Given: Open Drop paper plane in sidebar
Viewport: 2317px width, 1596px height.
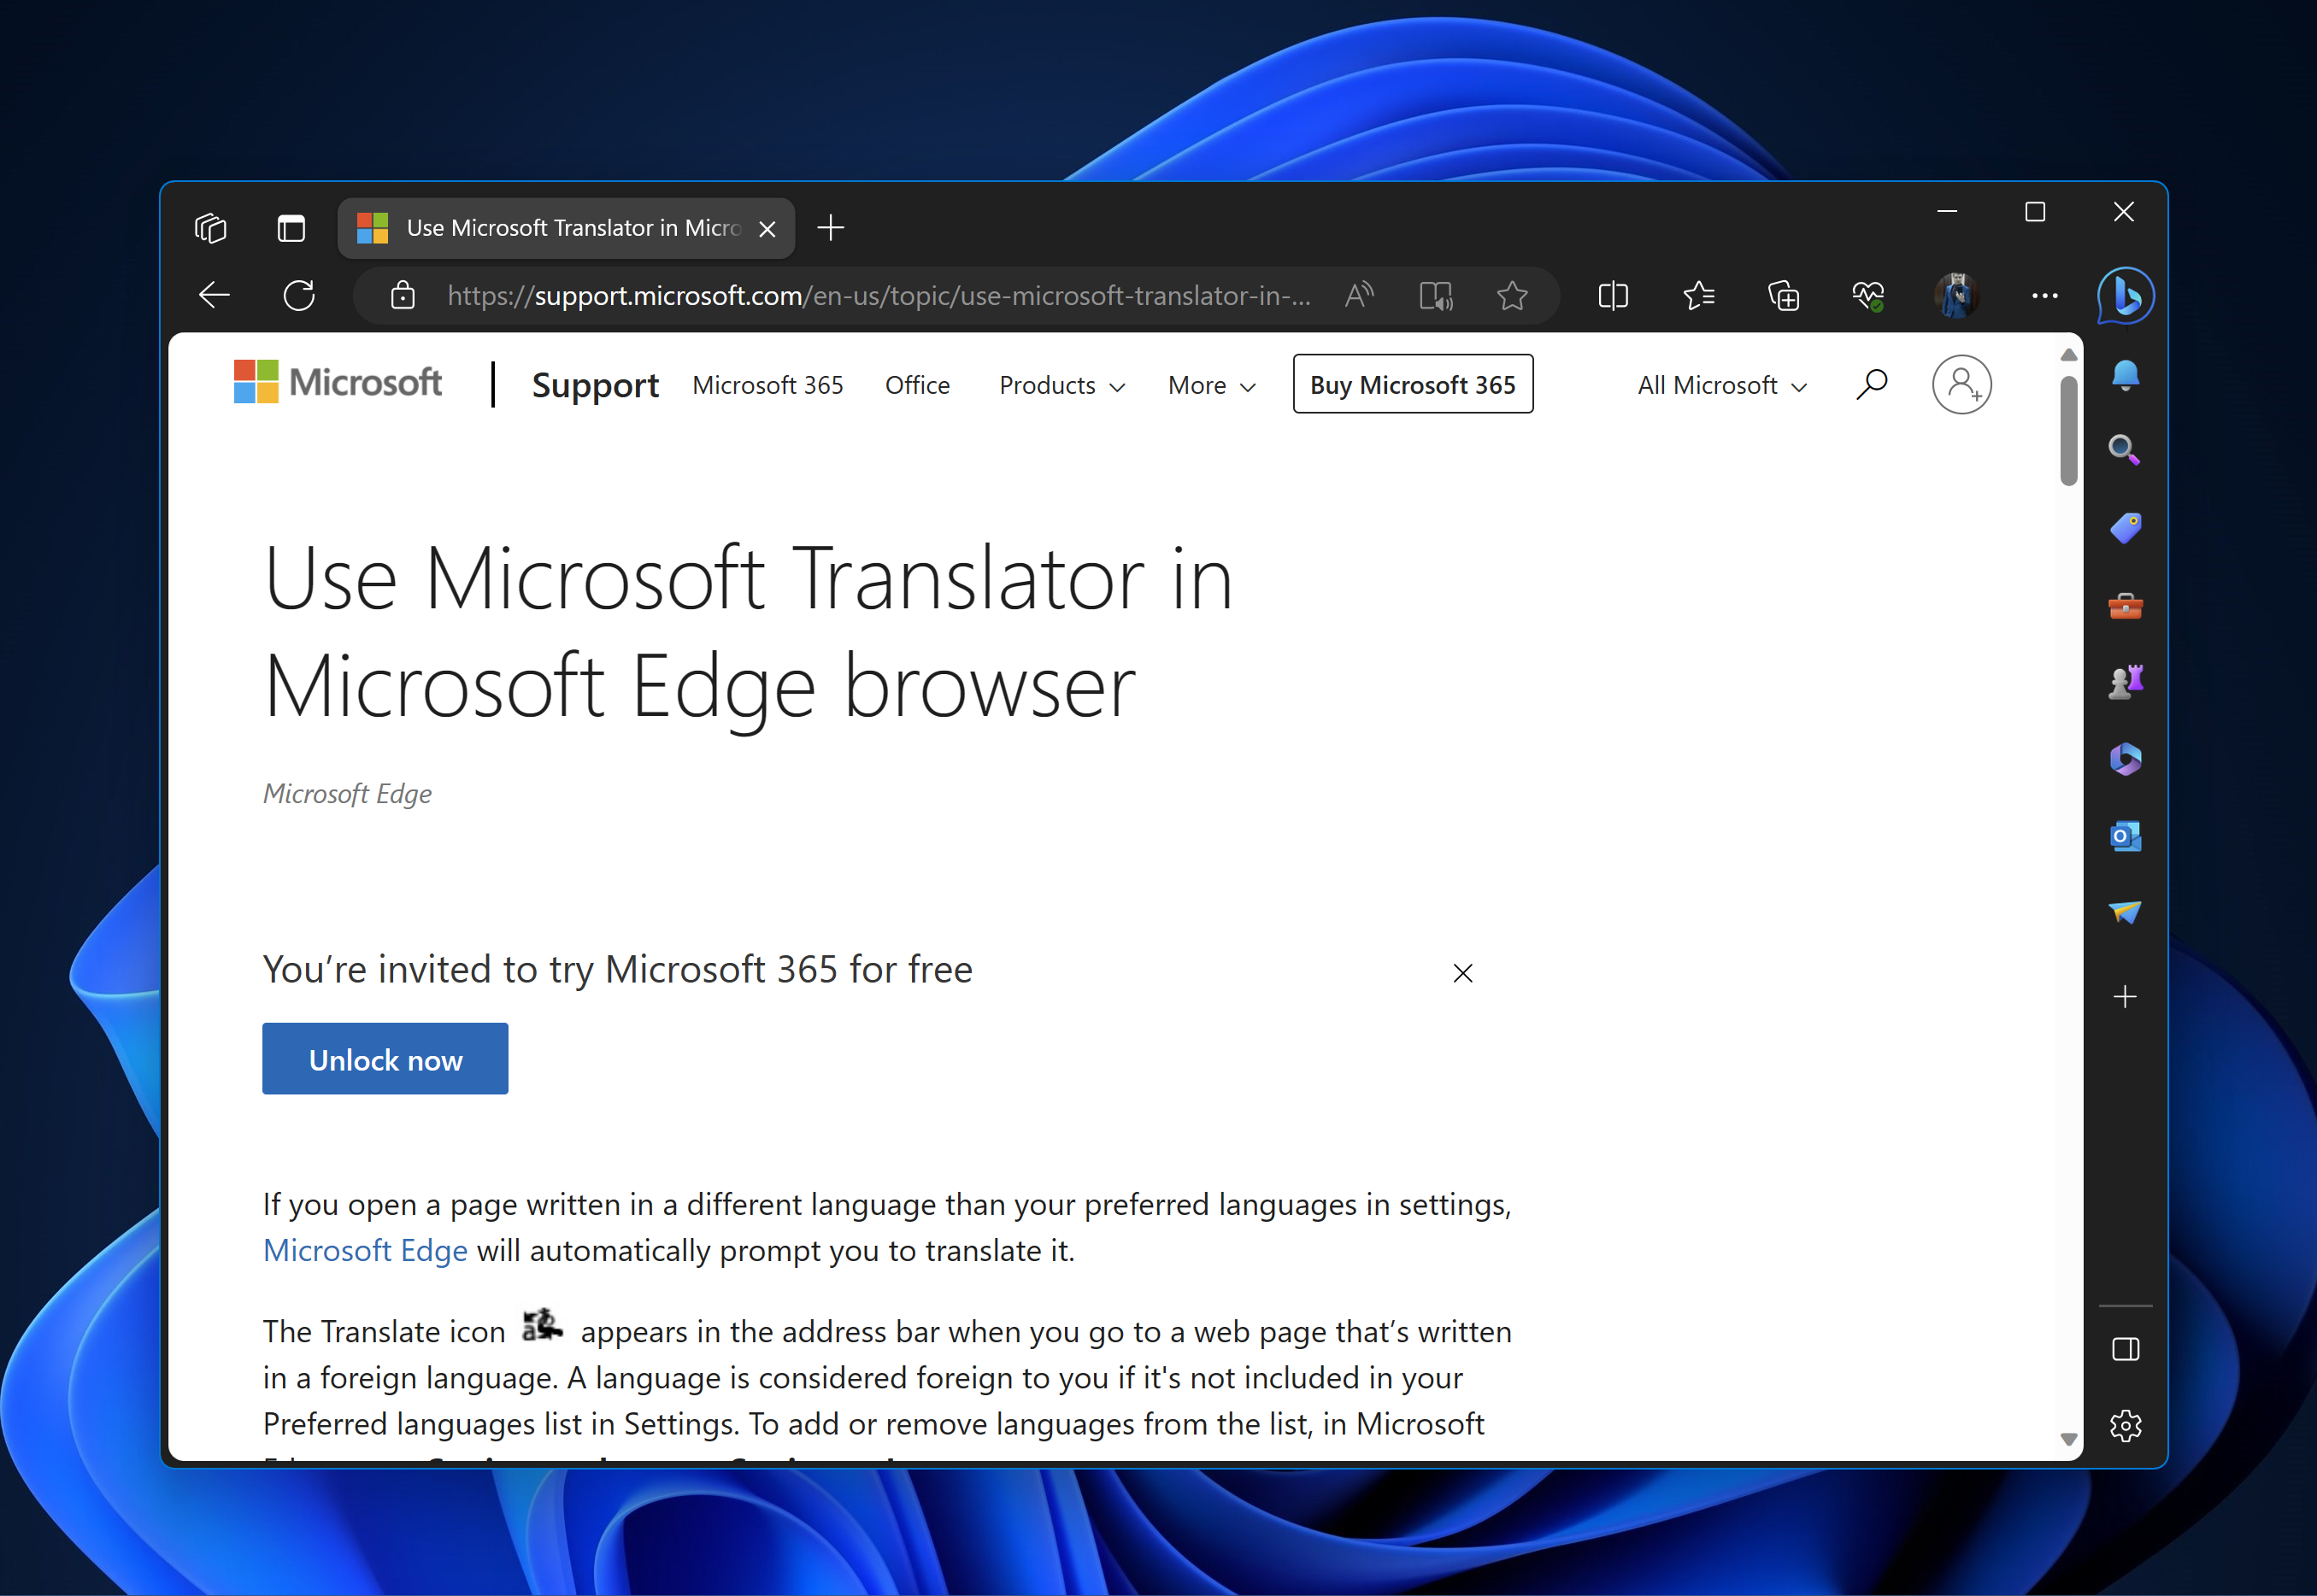Looking at the screenshot, I should click(x=2125, y=912).
